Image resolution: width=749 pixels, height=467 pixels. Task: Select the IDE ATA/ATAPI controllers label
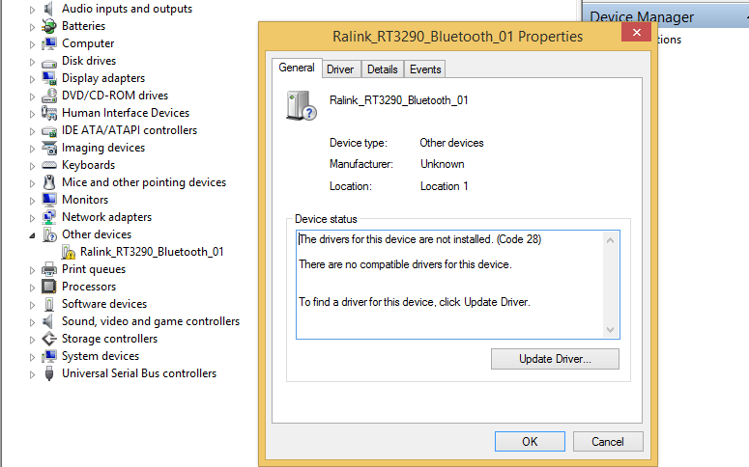(130, 130)
